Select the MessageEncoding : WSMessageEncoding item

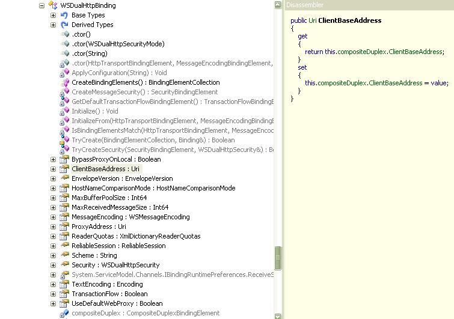coord(130,217)
